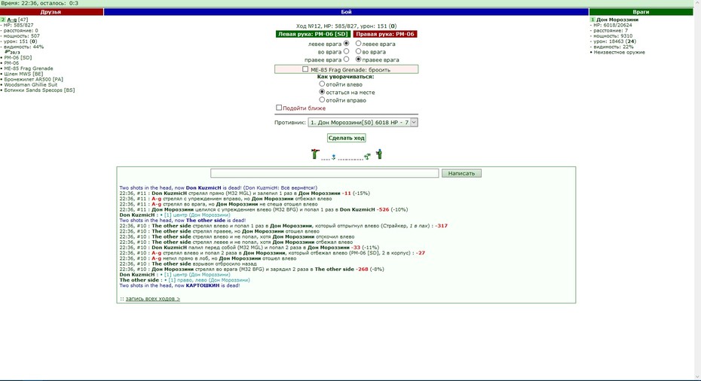Viewport: 701px width, 381px height.
Task: Click the -33 damage value in the log
Action: tap(356, 248)
